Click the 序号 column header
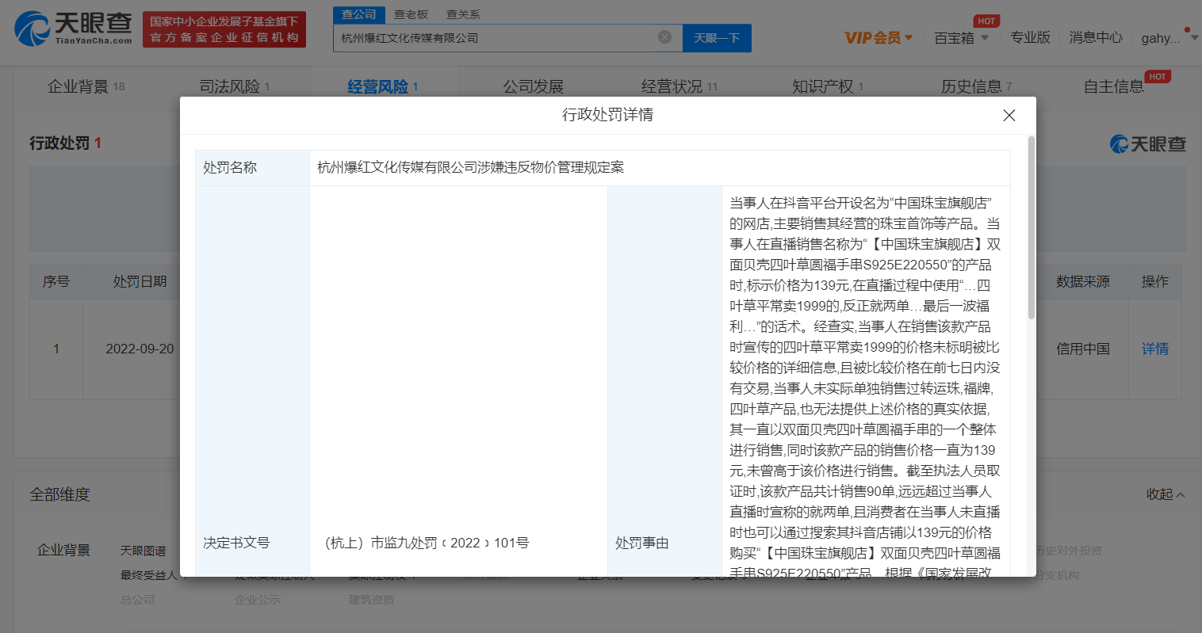 click(56, 282)
